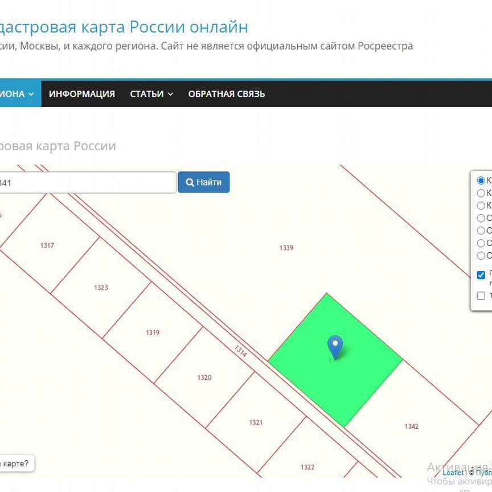Go to ОБРАТНАЯ СВЯЗЬ page
Viewport: 492px width, 492px height.
point(226,94)
